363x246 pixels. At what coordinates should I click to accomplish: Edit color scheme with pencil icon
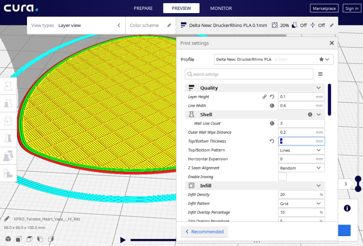(169, 25)
